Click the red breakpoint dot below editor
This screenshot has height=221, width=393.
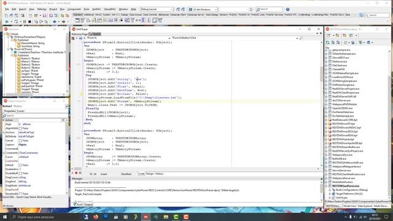tap(76, 173)
